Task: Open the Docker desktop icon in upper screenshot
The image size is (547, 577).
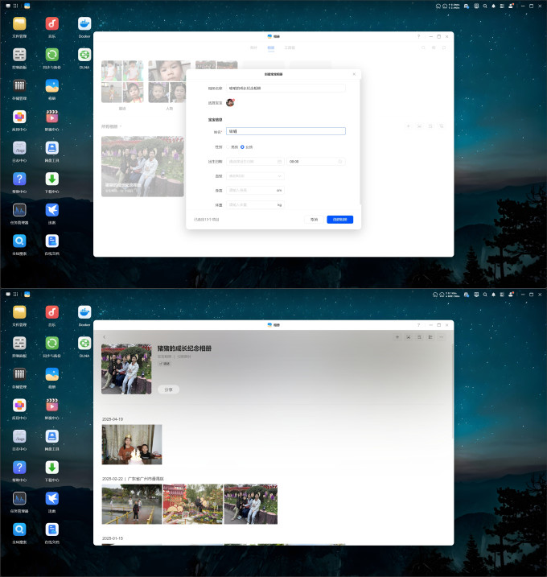Action: tap(84, 23)
